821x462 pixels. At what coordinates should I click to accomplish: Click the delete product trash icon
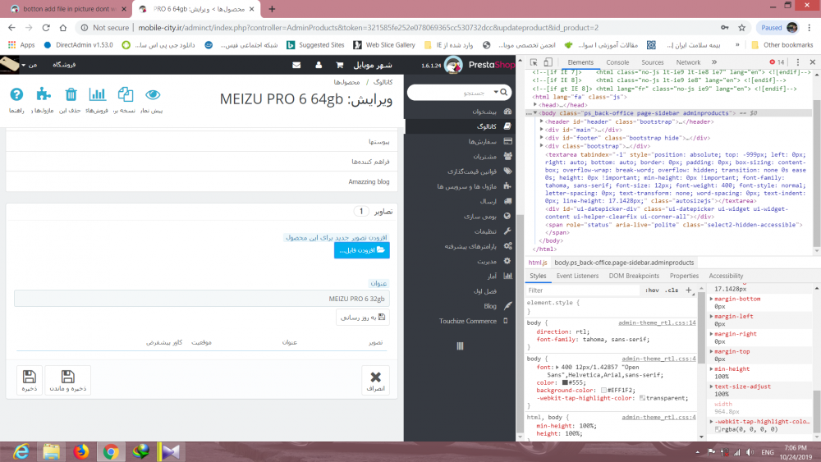70,100
